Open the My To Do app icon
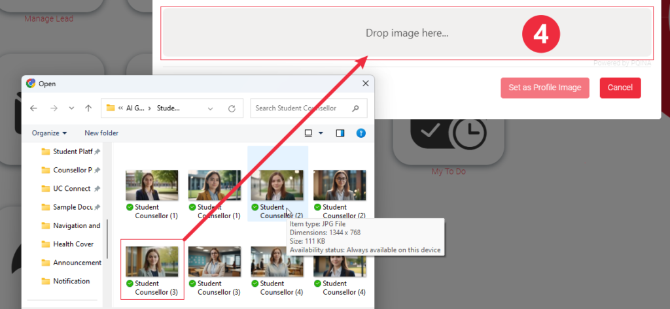This screenshot has height=309, width=670. 448,131
